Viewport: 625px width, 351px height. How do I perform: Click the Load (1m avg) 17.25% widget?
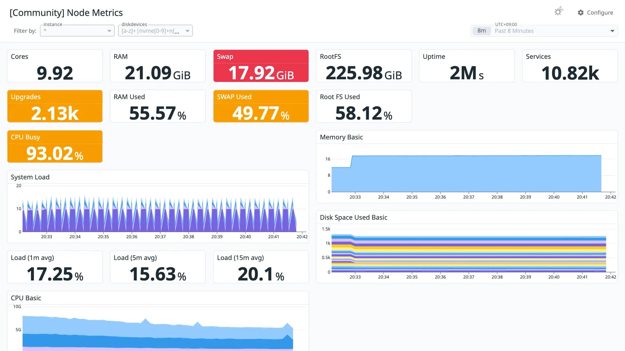55,267
